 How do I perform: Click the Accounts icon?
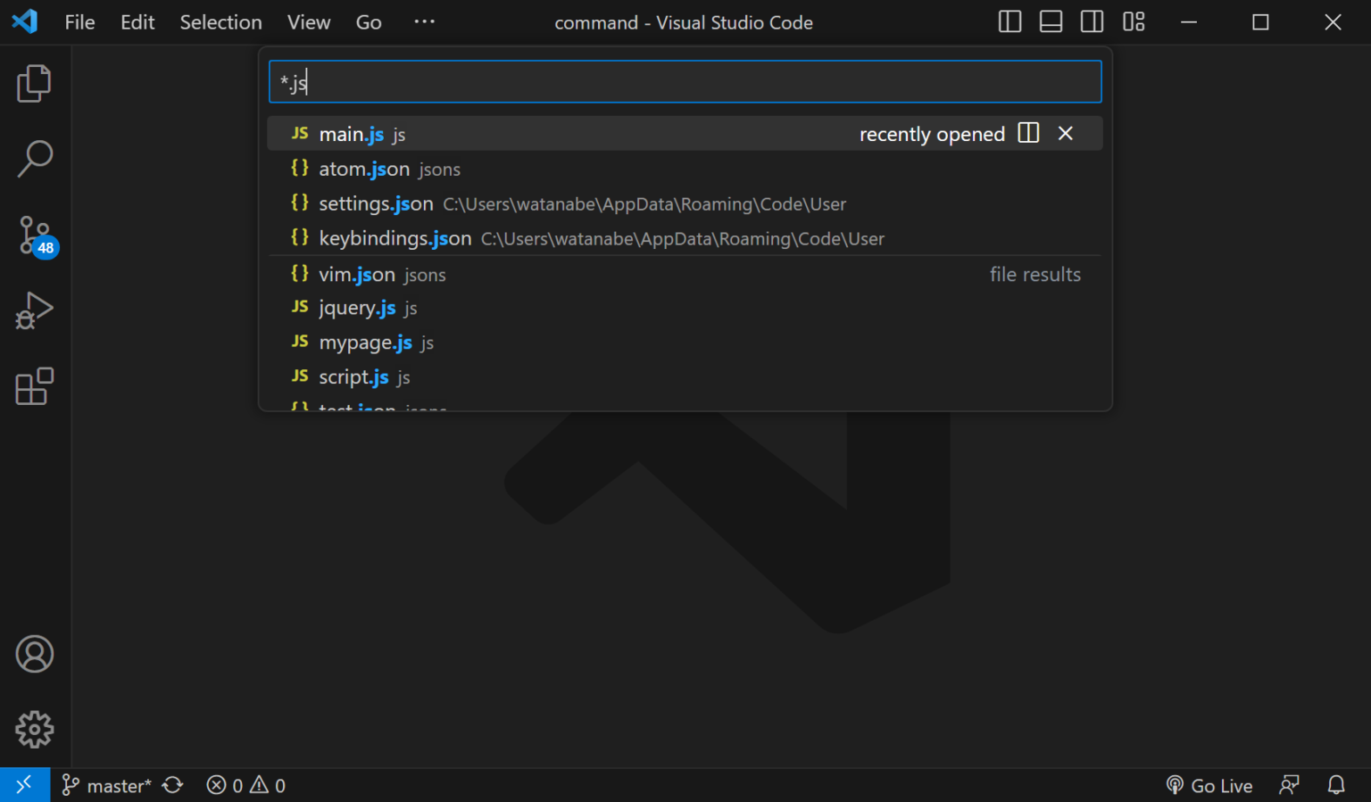[x=34, y=654]
